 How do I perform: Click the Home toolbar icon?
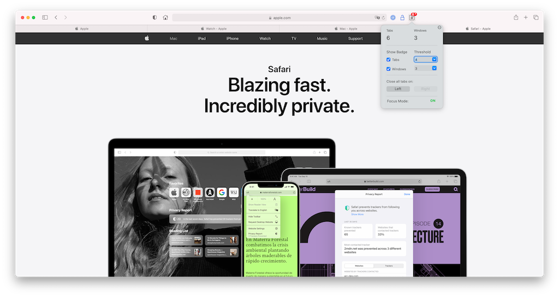pyautogui.click(x=165, y=17)
